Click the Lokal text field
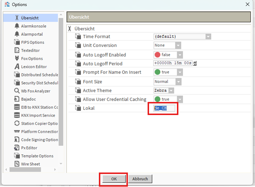This screenshot has width=255, height=187. coord(164,108)
